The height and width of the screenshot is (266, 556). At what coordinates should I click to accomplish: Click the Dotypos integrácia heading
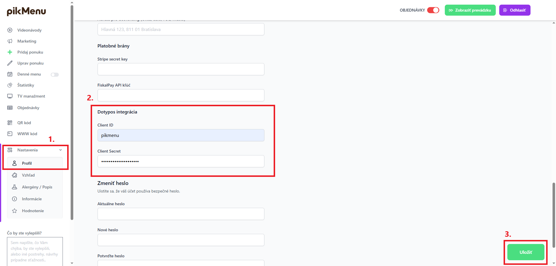click(x=117, y=112)
